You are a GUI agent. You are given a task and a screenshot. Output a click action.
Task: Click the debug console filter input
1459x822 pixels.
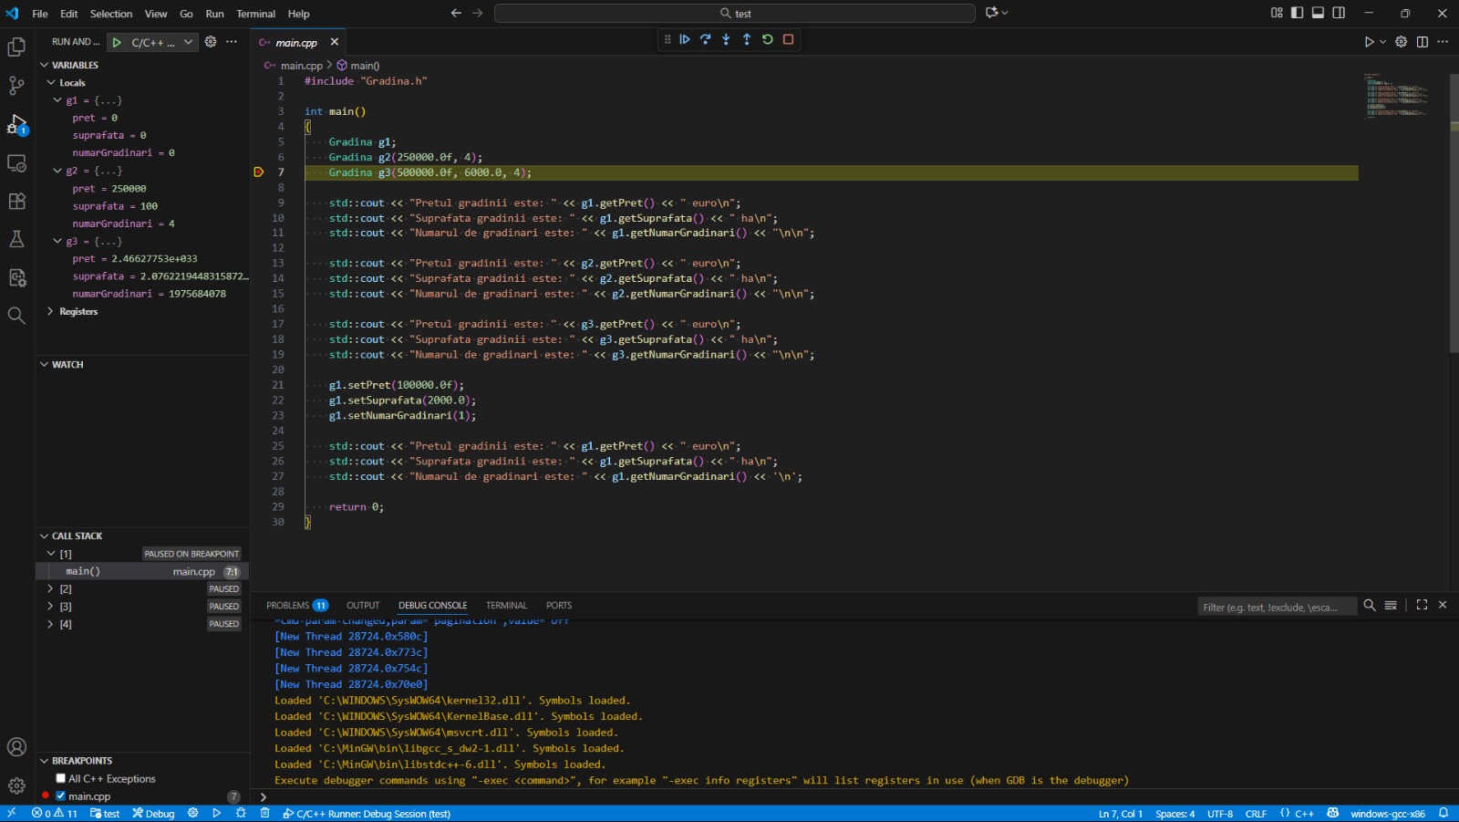(x=1275, y=607)
